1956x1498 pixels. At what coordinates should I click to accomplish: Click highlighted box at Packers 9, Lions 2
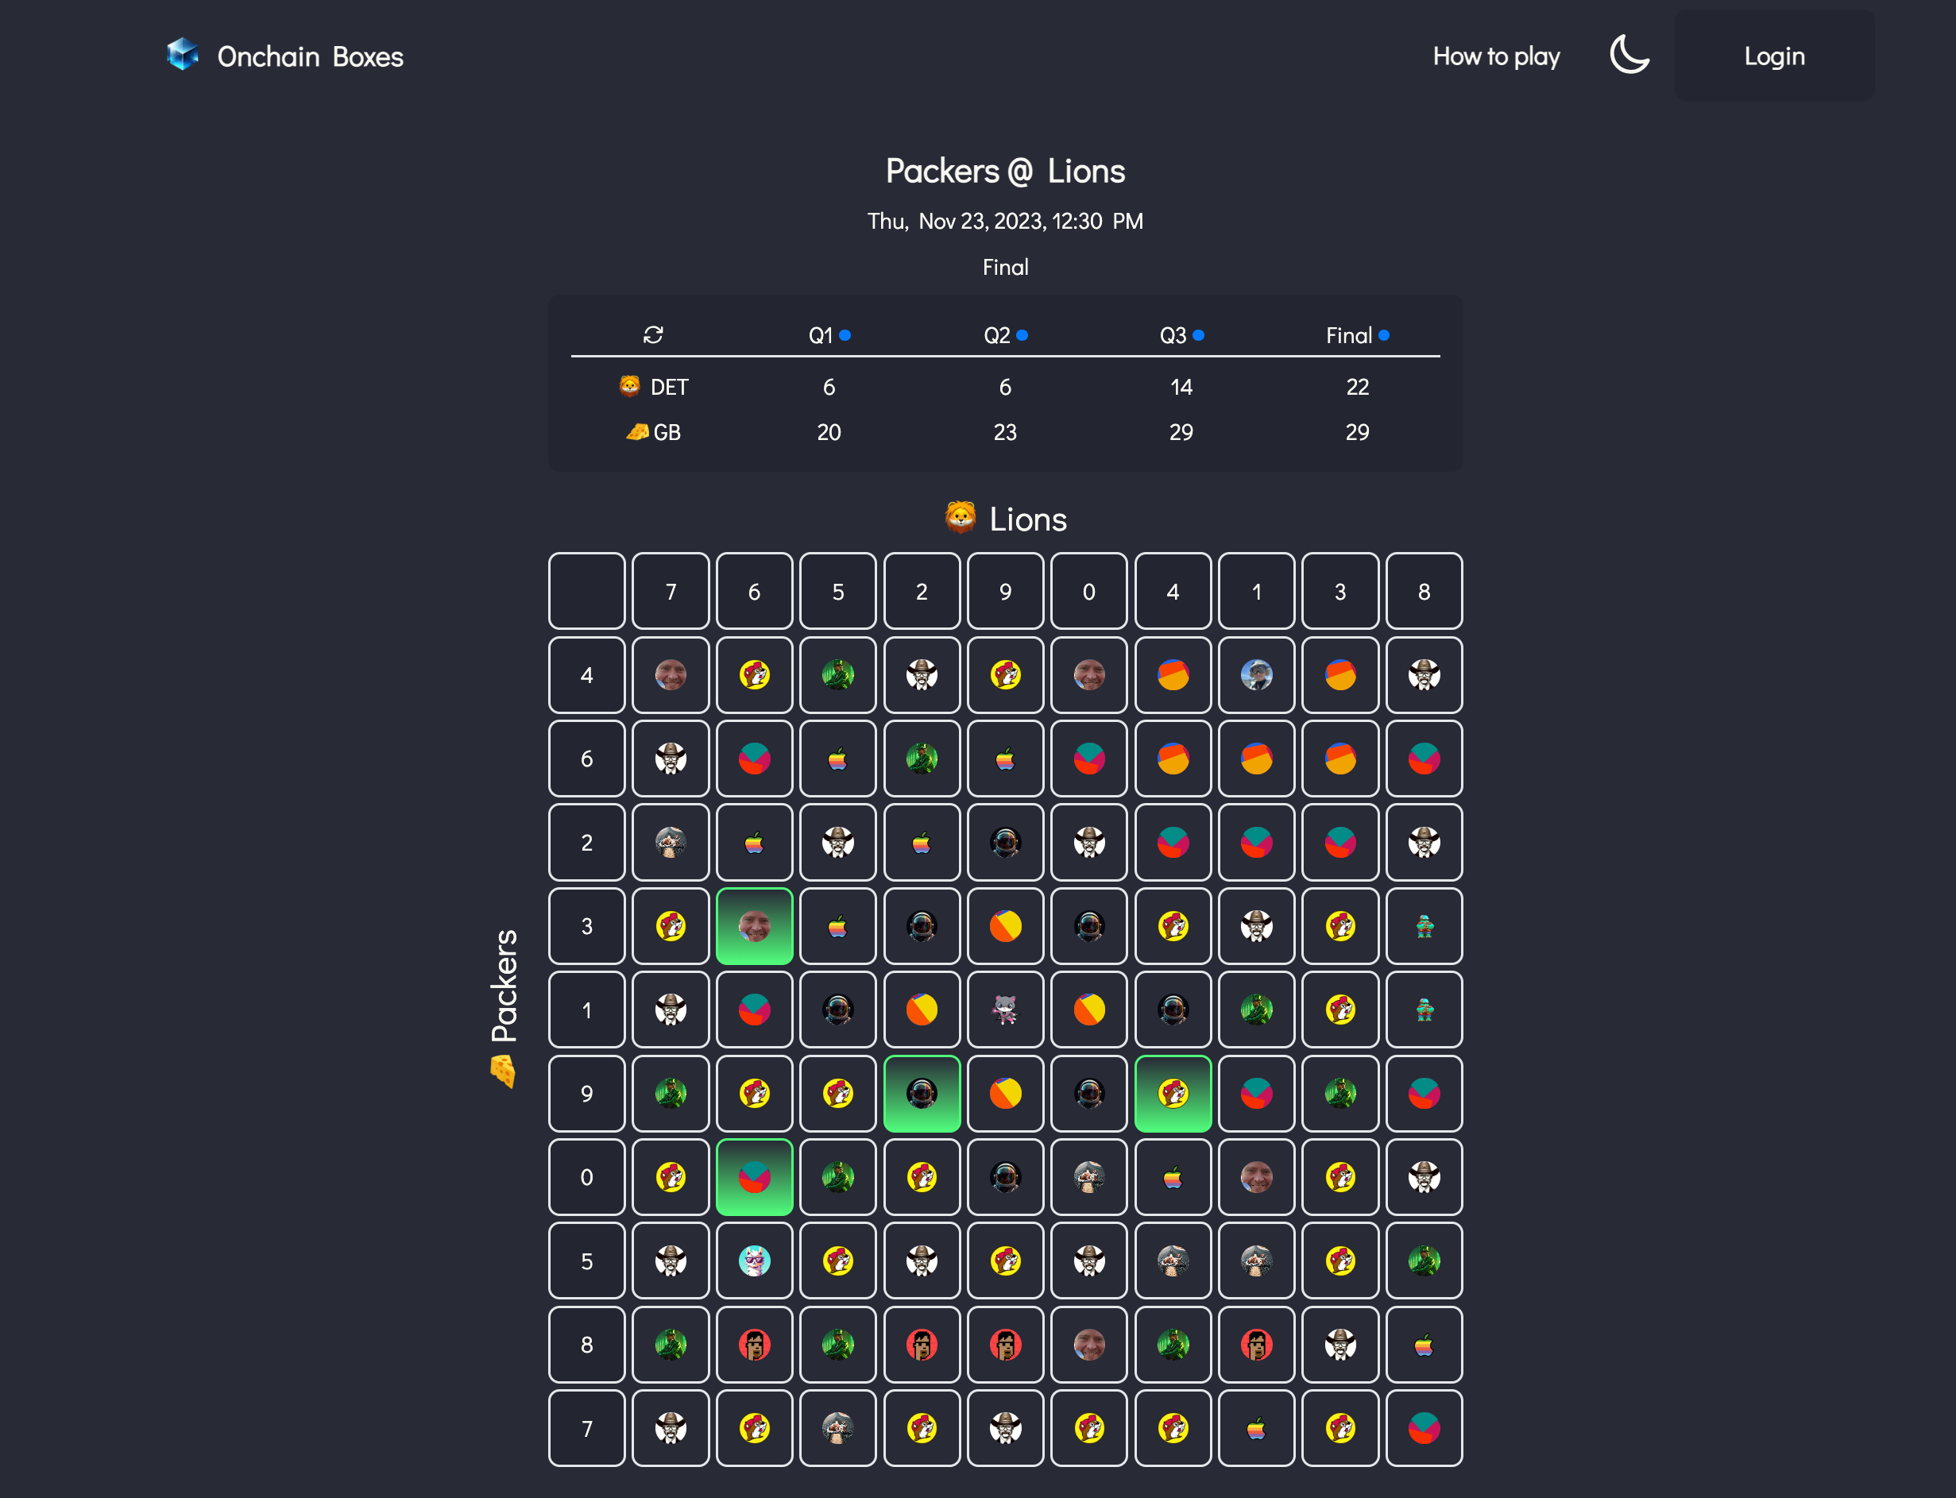[x=922, y=1093]
